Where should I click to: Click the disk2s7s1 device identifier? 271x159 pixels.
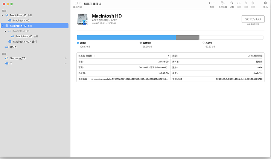pos(257,73)
